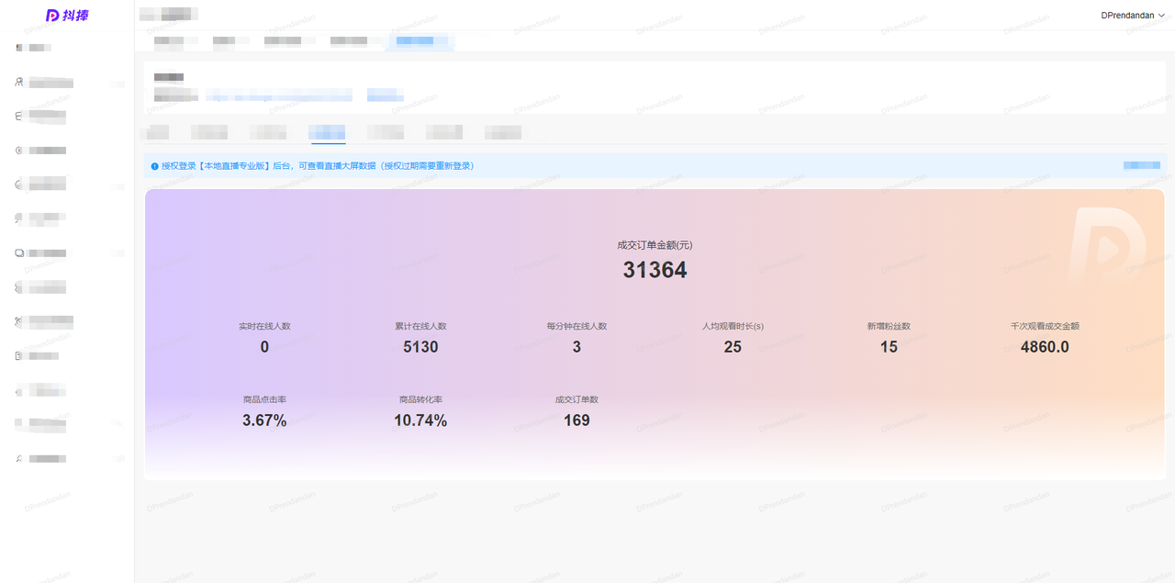
Task: Select the blue underlined sub-tab
Action: pos(328,132)
